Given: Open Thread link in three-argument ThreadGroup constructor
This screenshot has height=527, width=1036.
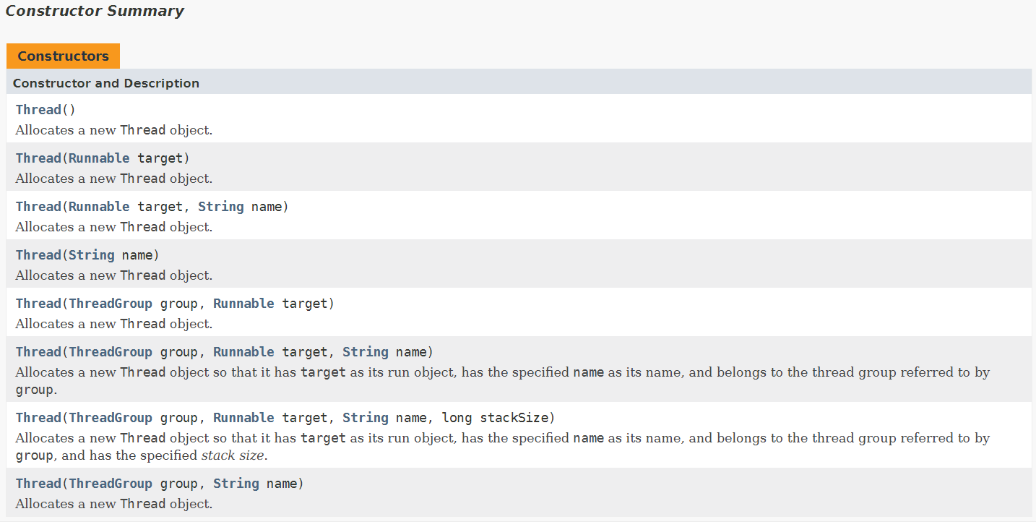Looking at the screenshot, I should tap(38, 352).
